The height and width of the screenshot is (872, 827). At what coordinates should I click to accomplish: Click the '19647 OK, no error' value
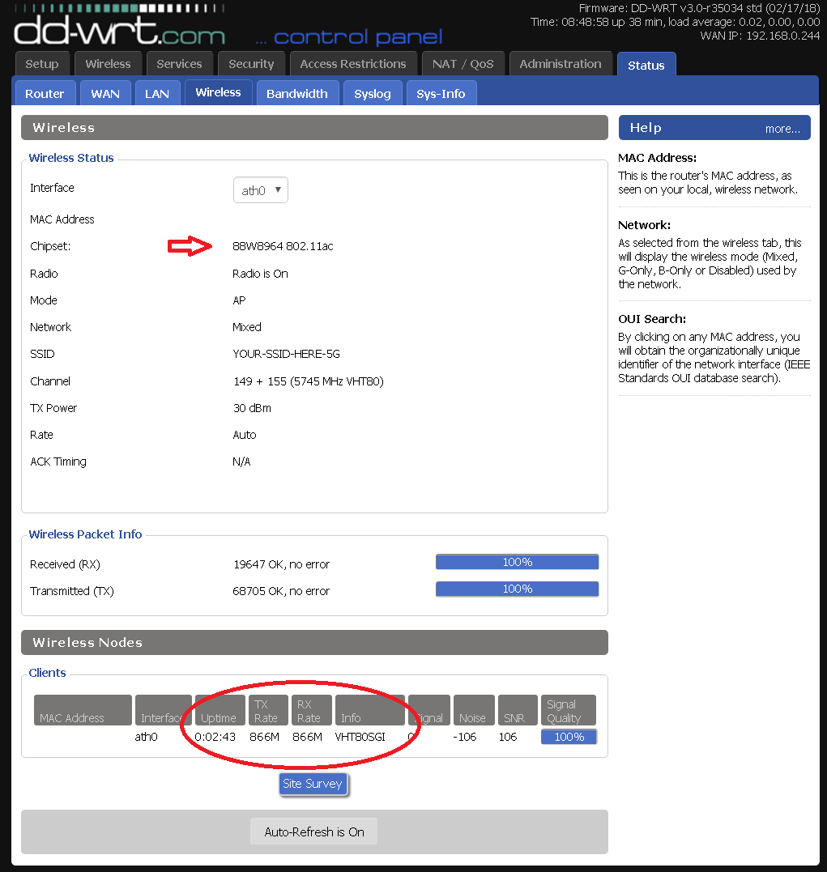pyautogui.click(x=281, y=564)
